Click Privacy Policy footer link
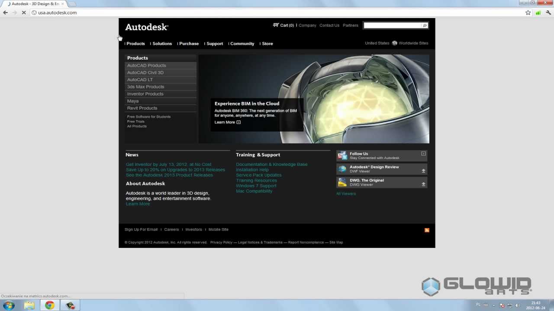Image resolution: width=554 pixels, height=311 pixels. pos(221,242)
